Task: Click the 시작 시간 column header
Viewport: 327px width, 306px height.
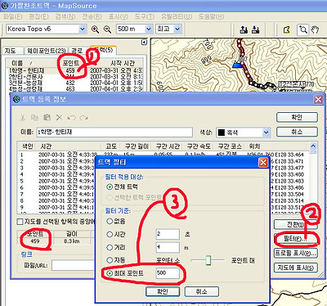Action: [x=122, y=63]
